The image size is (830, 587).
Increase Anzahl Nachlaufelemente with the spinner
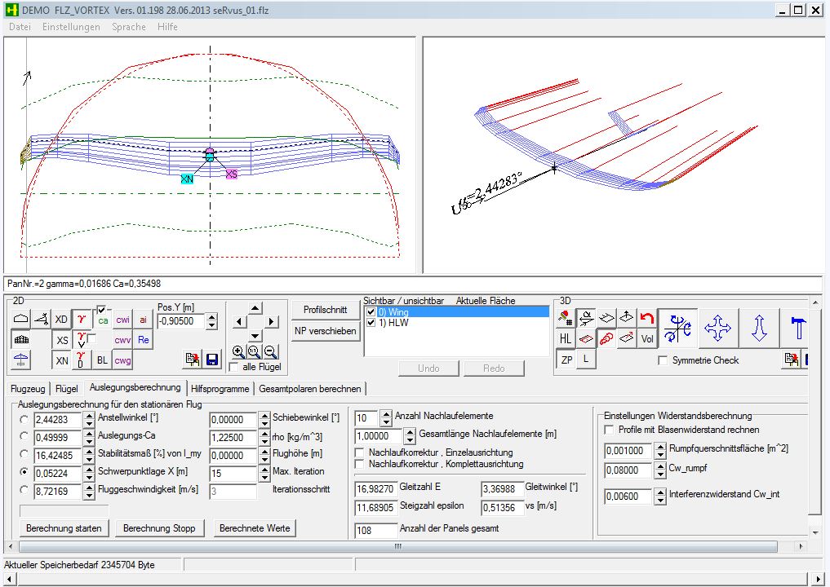pyautogui.click(x=386, y=413)
